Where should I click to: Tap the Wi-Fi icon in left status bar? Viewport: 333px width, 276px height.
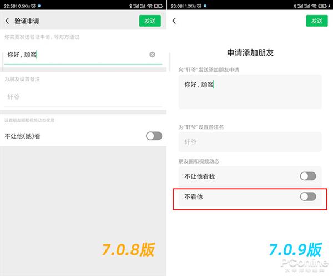(x=150, y=6)
